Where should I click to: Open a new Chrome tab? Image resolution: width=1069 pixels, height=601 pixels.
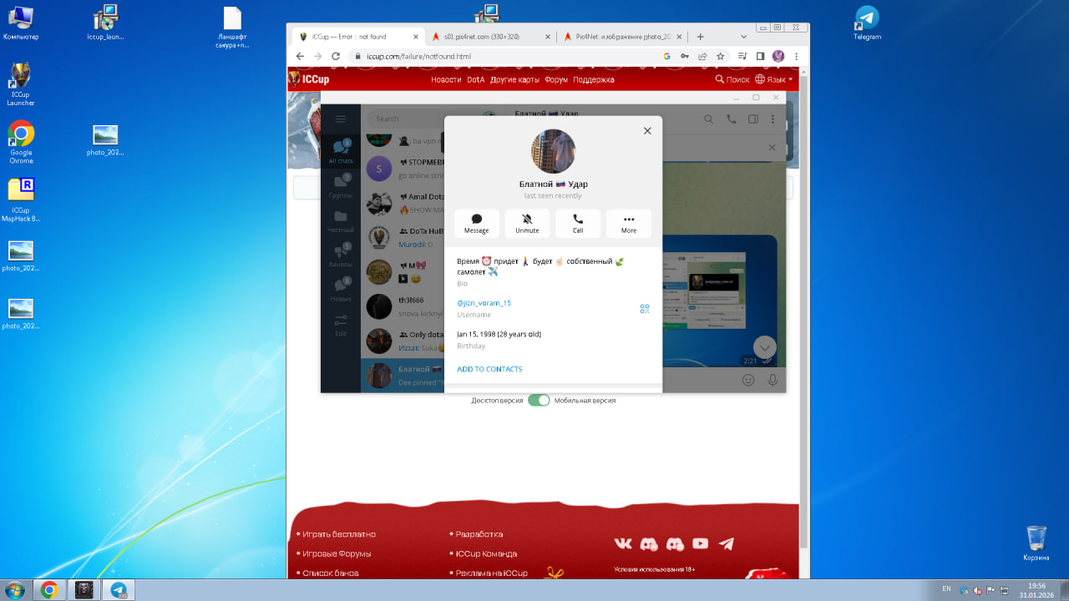point(700,37)
